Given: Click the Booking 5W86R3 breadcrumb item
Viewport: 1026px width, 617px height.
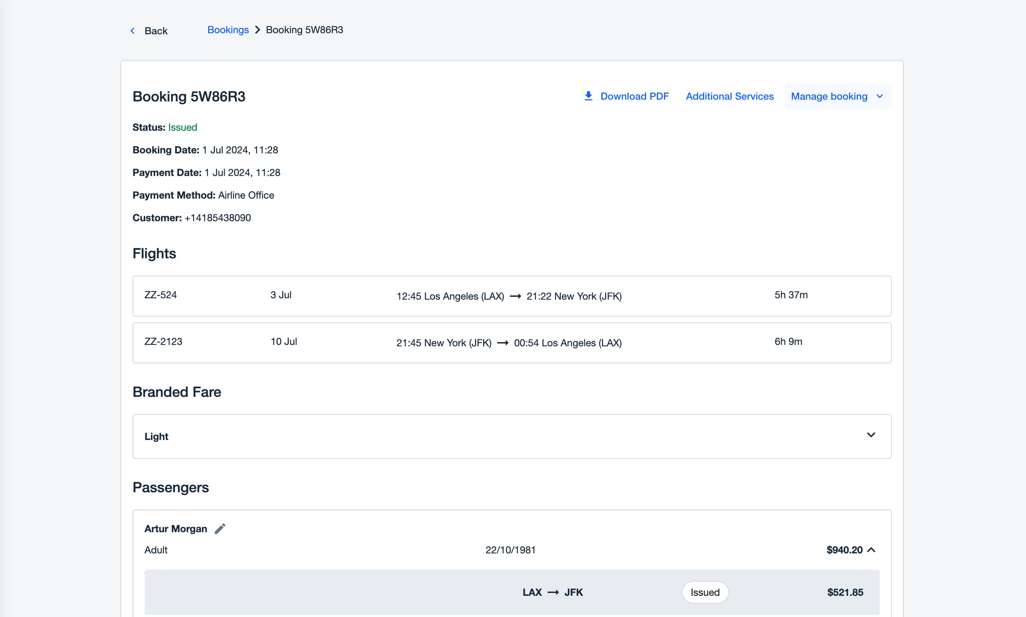Looking at the screenshot, I should (x=304, y=30).
